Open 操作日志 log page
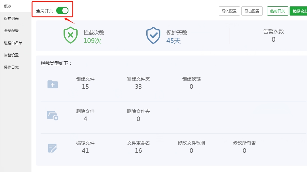The height and width of the screenshot is (172, 307). (11, 67)
